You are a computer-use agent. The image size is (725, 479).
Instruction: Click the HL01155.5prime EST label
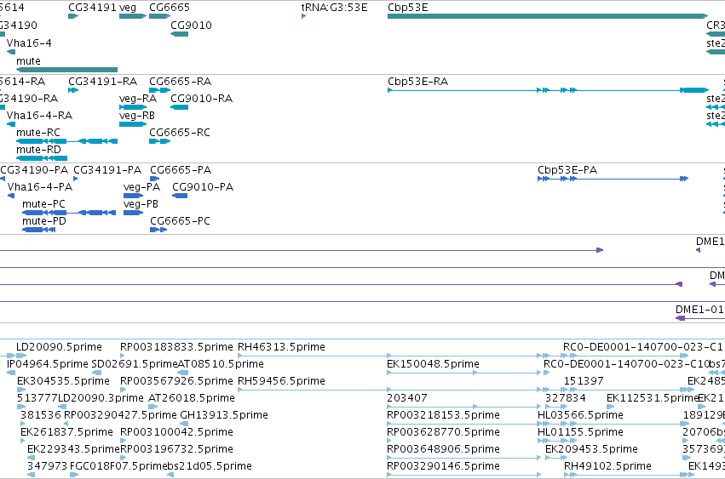coord(580,432)
